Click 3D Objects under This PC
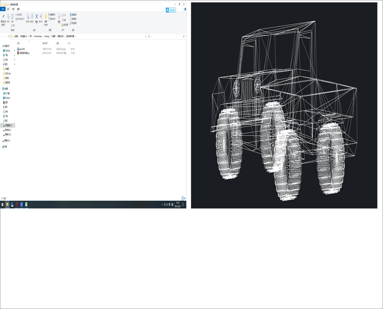Image resolution: width=383 pixels, height=309 pixels. coord(6,93)
